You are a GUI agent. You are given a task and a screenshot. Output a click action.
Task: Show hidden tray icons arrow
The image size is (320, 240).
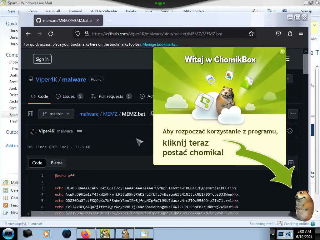(x=273, y=234)
